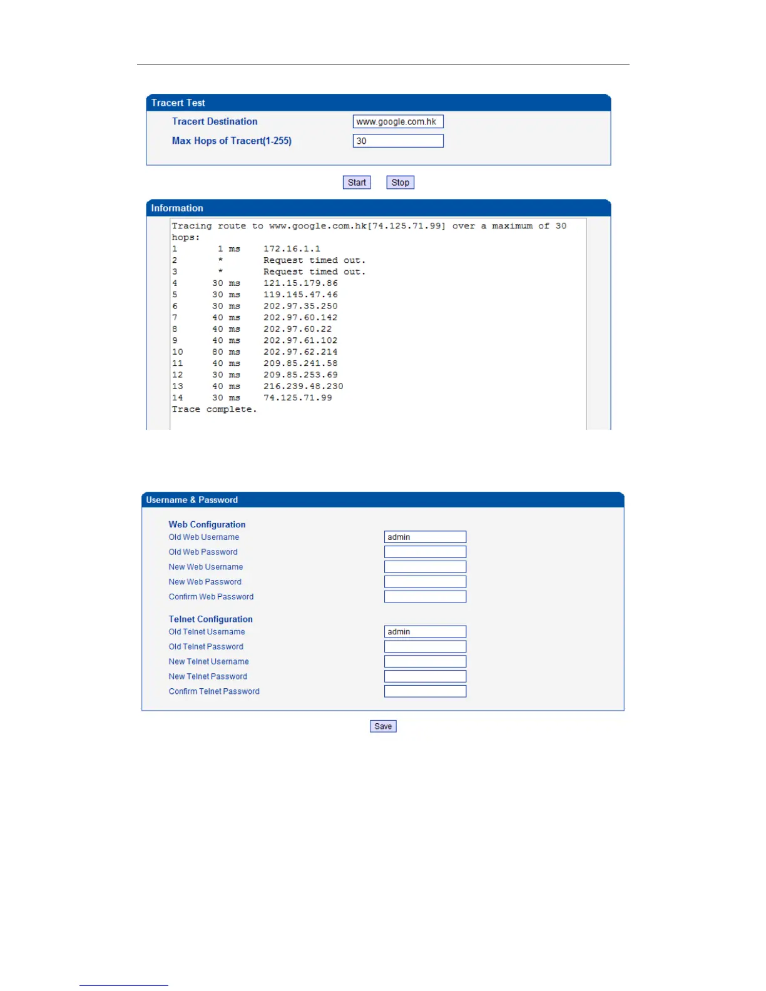Focus the Old Telnet Password field
Viewport: 766px width, 991px height.
click(425, 647)
